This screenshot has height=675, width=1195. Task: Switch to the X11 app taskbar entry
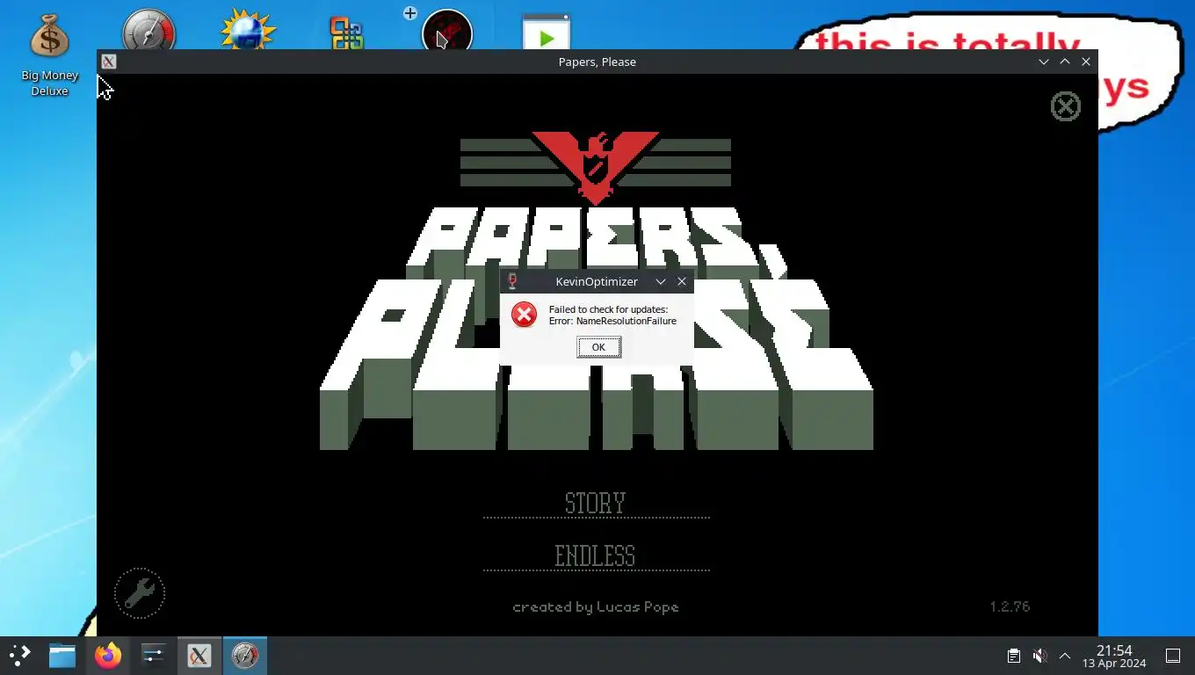(x=199, y=656)
